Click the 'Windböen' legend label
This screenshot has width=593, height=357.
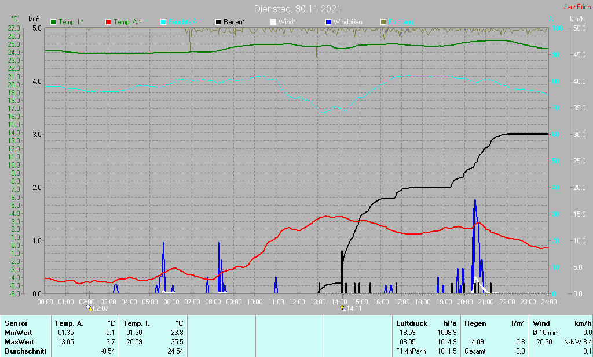click(x=348, y=23)
